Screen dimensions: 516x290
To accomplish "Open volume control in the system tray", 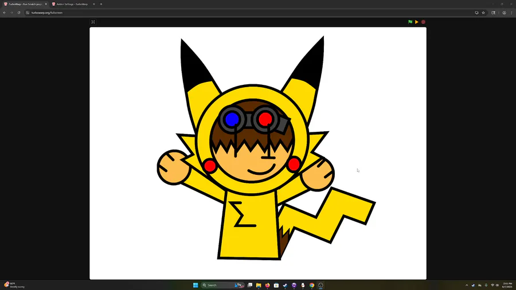I will click(x=497, y=285).
